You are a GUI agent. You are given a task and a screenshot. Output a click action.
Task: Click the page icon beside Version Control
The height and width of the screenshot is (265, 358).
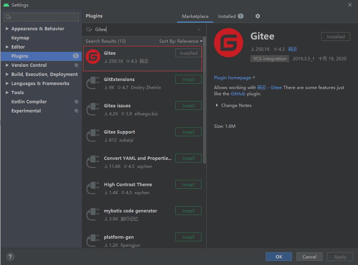(x=76, y=65)
